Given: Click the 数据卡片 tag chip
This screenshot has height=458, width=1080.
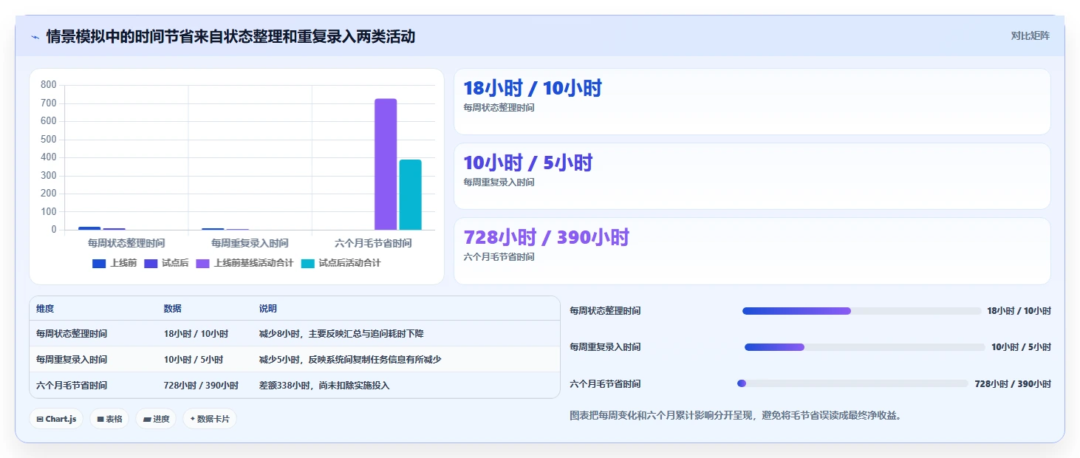Looking at the screenshot, I should point(210,419).
